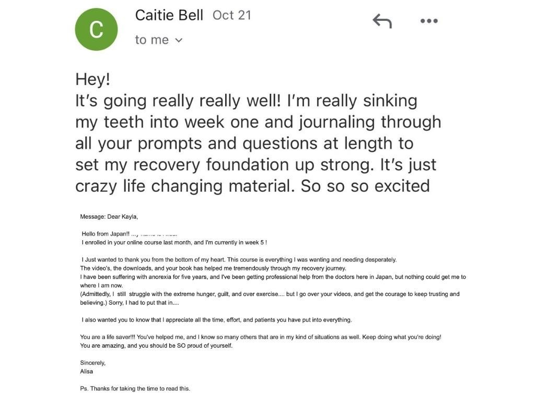Image resolution: width=535 pixels, height=401 pixels.
Task: Click the line starting "The video's, the downloads"
Action: coord(213,268)
